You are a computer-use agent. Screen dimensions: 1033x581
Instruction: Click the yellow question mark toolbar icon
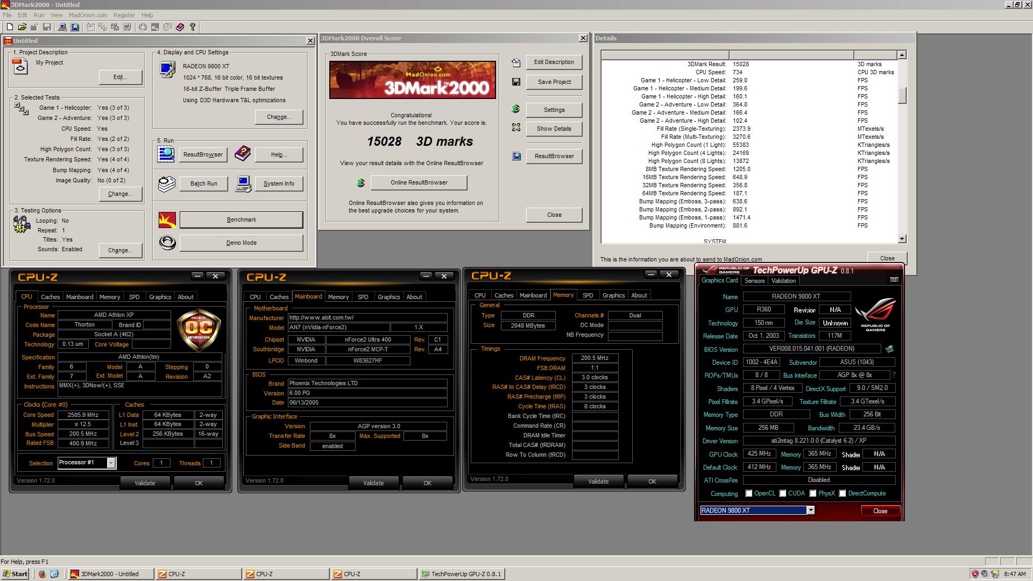(x=193, y=27)
